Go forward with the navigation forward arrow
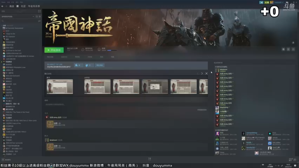The height and width of the screenshot is (168, 299). 6,6
